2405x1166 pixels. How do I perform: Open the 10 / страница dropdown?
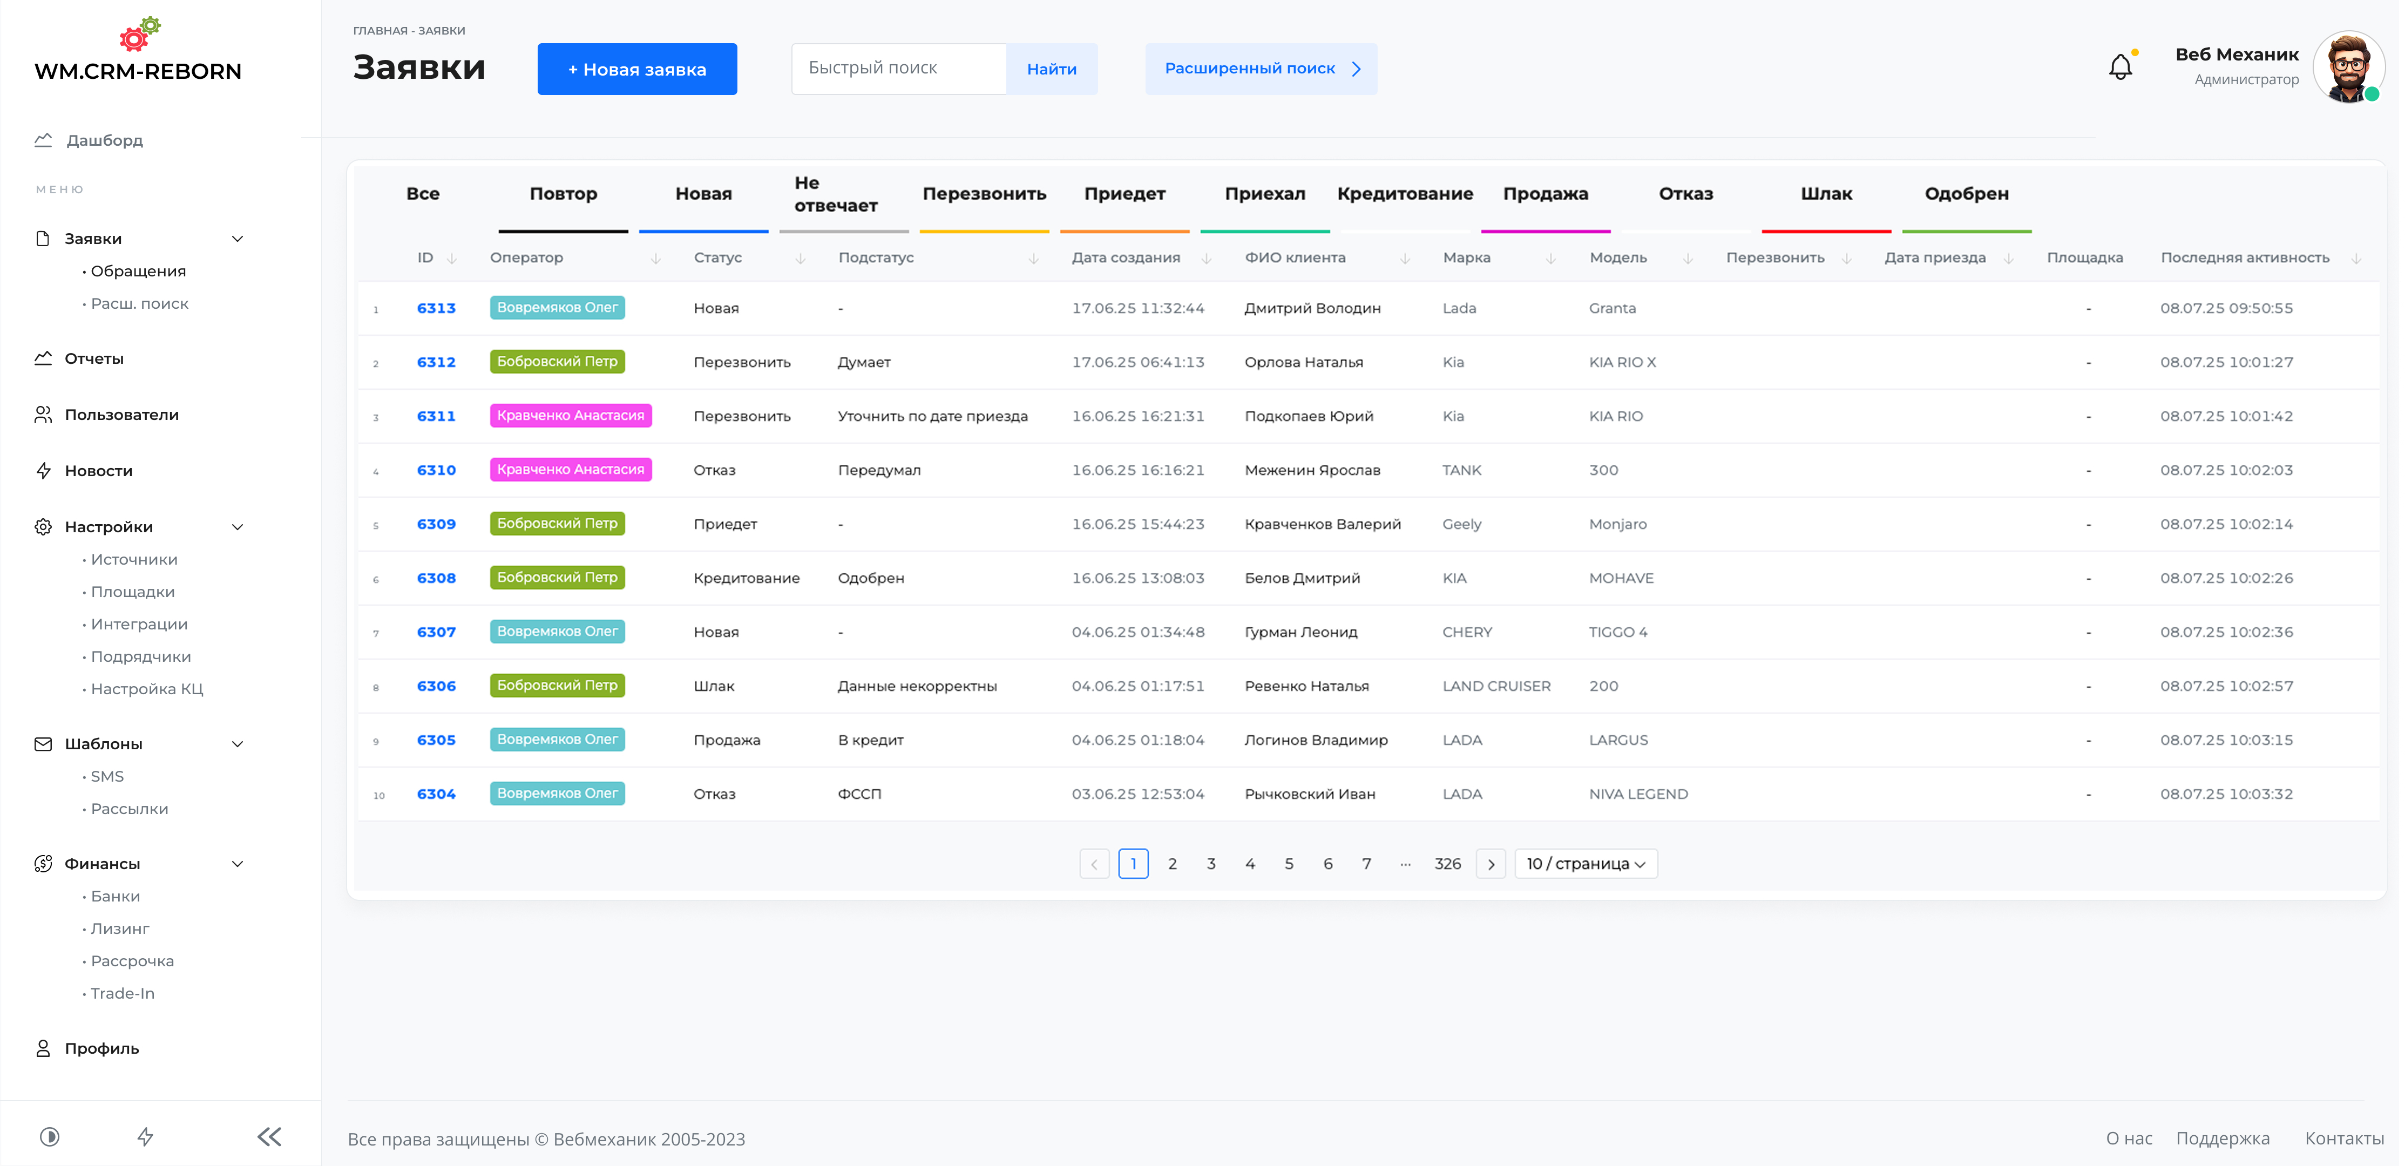pos(1586,864)
